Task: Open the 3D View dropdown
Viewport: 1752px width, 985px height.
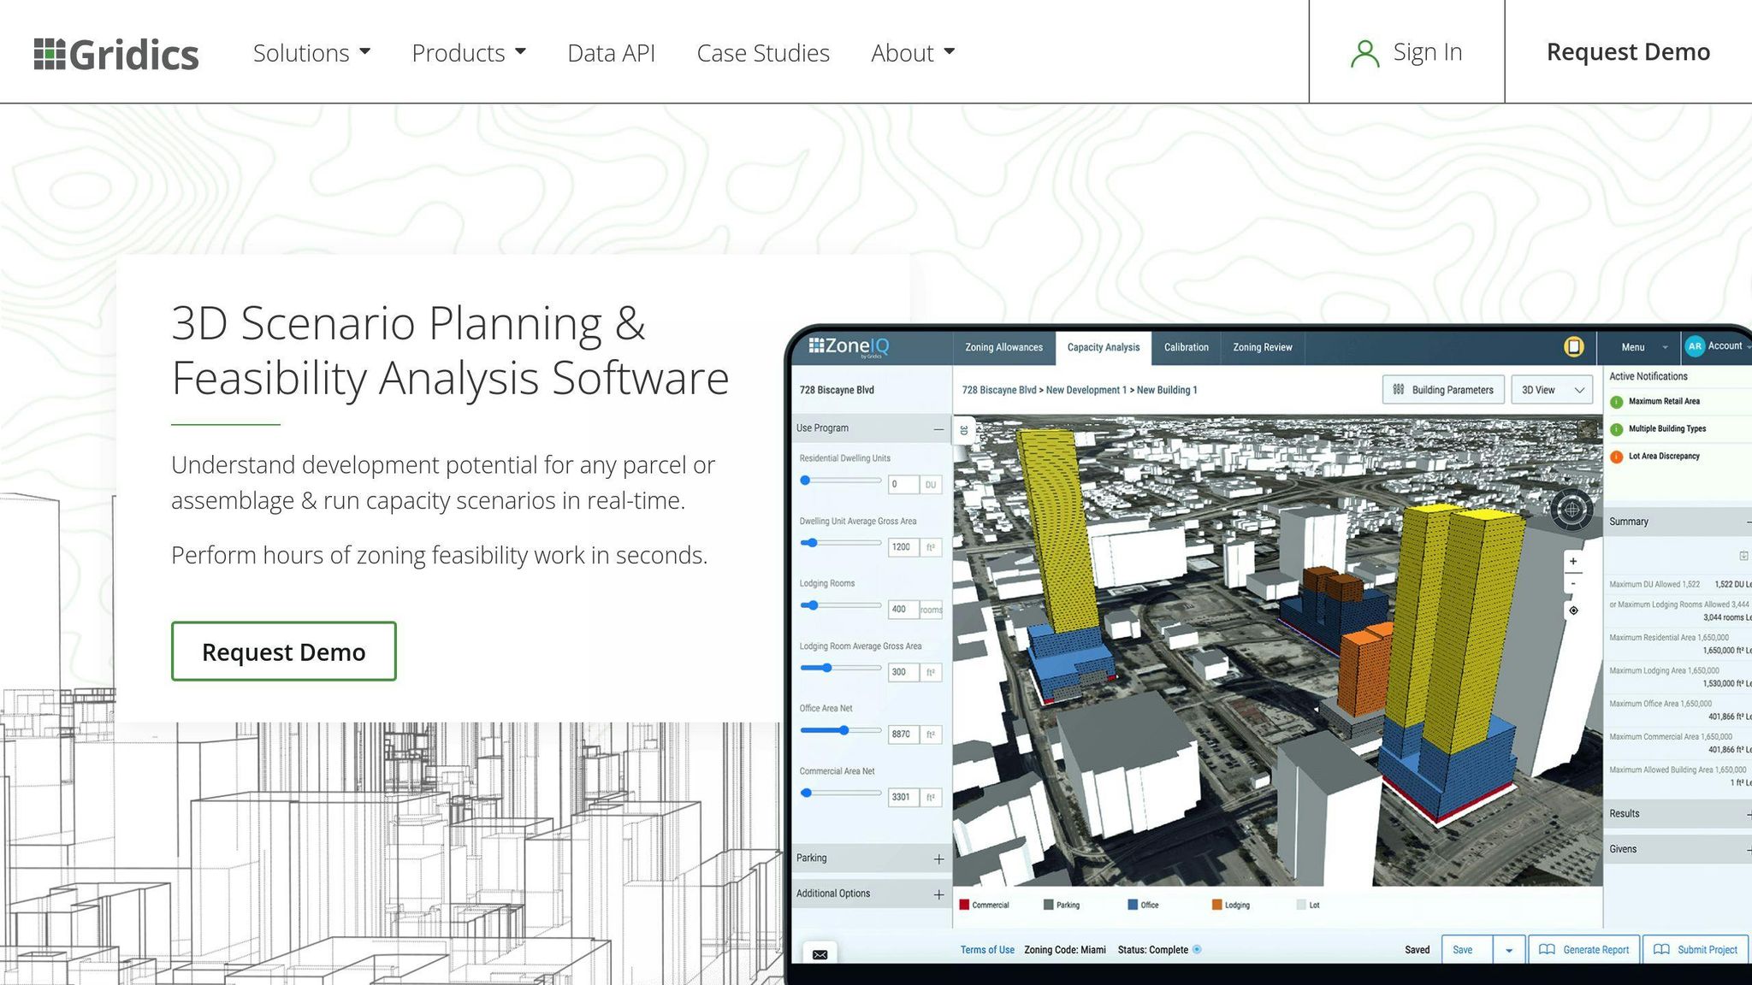Action: (x=1552, y=390)
